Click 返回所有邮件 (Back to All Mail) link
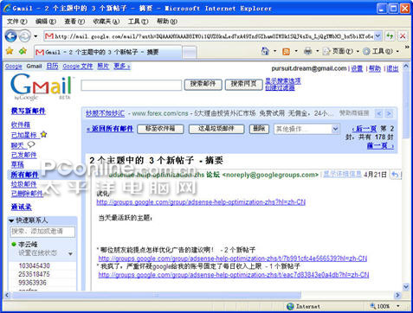The height and width of the screenshot is (313, 413). coord(110,129)
